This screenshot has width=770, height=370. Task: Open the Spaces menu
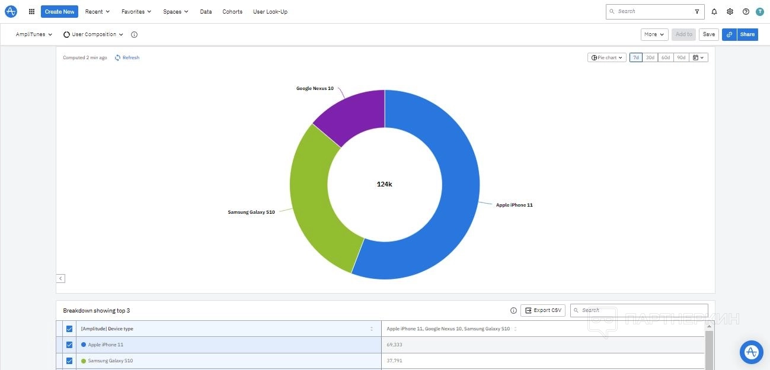point(175,11)
